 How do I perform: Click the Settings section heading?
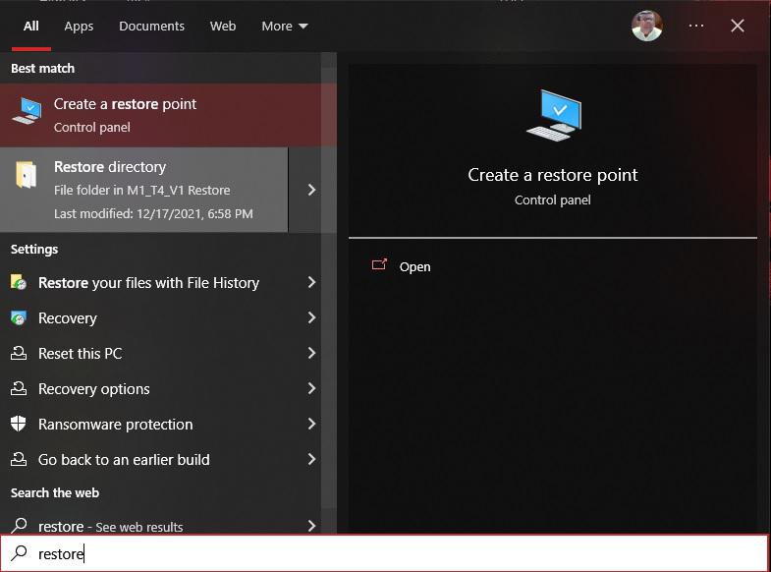coord(34,250)
